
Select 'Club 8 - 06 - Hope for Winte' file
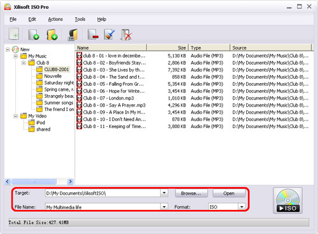(114, 91)
